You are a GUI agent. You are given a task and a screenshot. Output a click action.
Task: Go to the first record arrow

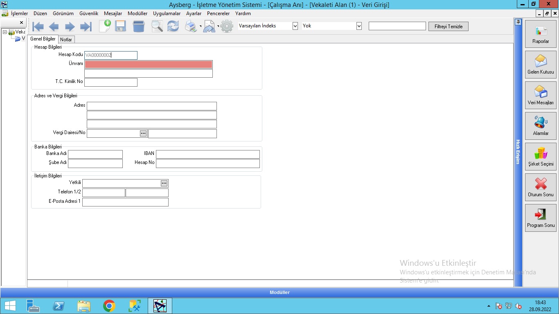(x=38, y=27)
